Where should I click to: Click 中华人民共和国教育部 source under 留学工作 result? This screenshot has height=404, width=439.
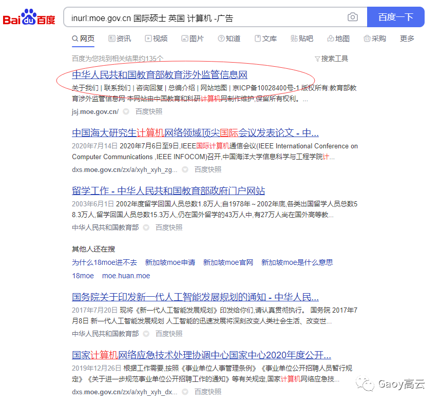tap(105, 227)
